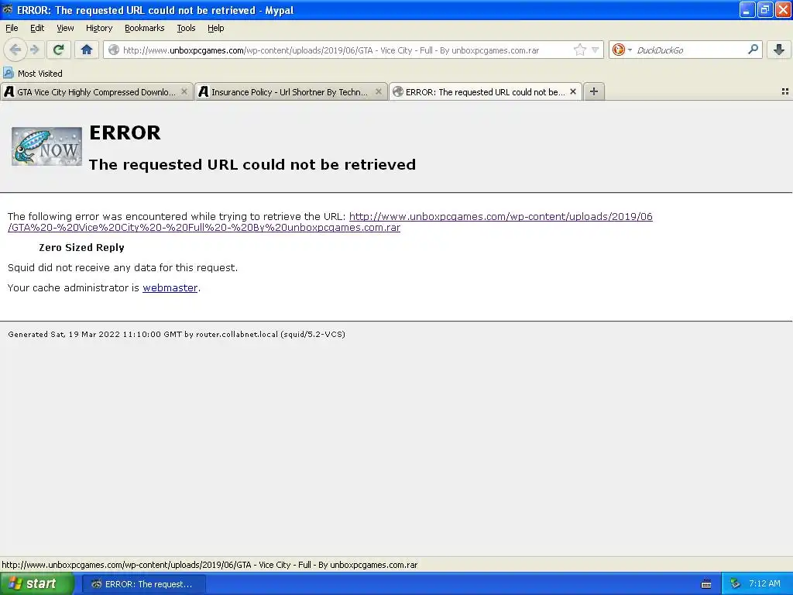
Task: Open the Edit menu
Action: 37,28
